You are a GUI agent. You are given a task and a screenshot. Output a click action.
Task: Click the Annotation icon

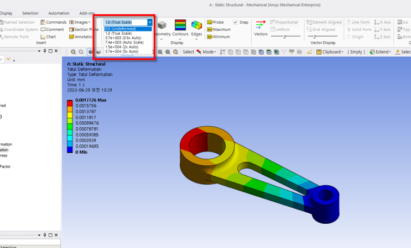pos(71,37)
